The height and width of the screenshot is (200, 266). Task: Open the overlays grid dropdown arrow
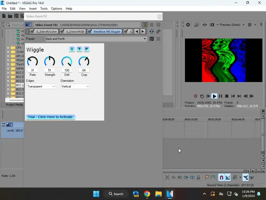(x=255, y=25)
